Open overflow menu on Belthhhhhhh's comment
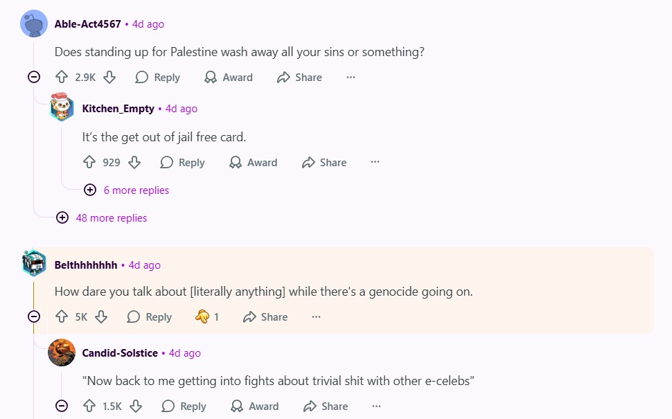Screen dimensions: 672x419 316,317
